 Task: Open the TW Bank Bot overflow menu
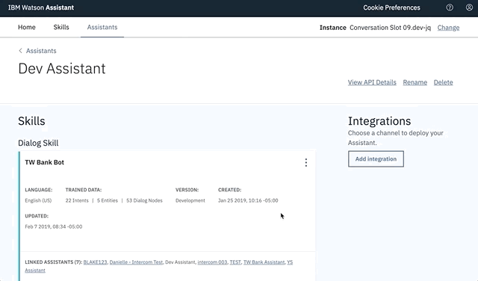[x=306, y=163]
